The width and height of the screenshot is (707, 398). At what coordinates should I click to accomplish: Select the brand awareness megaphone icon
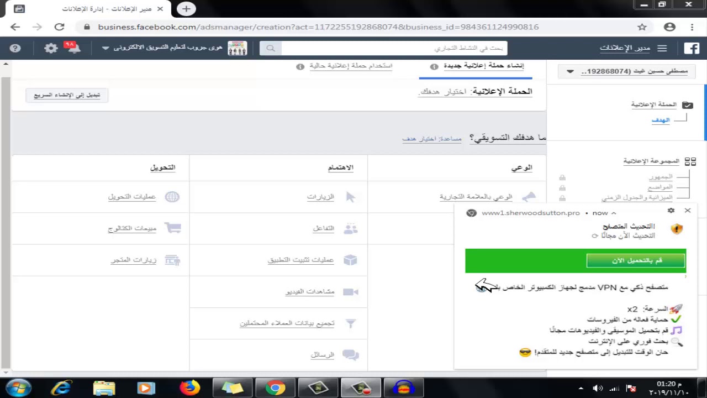click(x=529, y=197)
